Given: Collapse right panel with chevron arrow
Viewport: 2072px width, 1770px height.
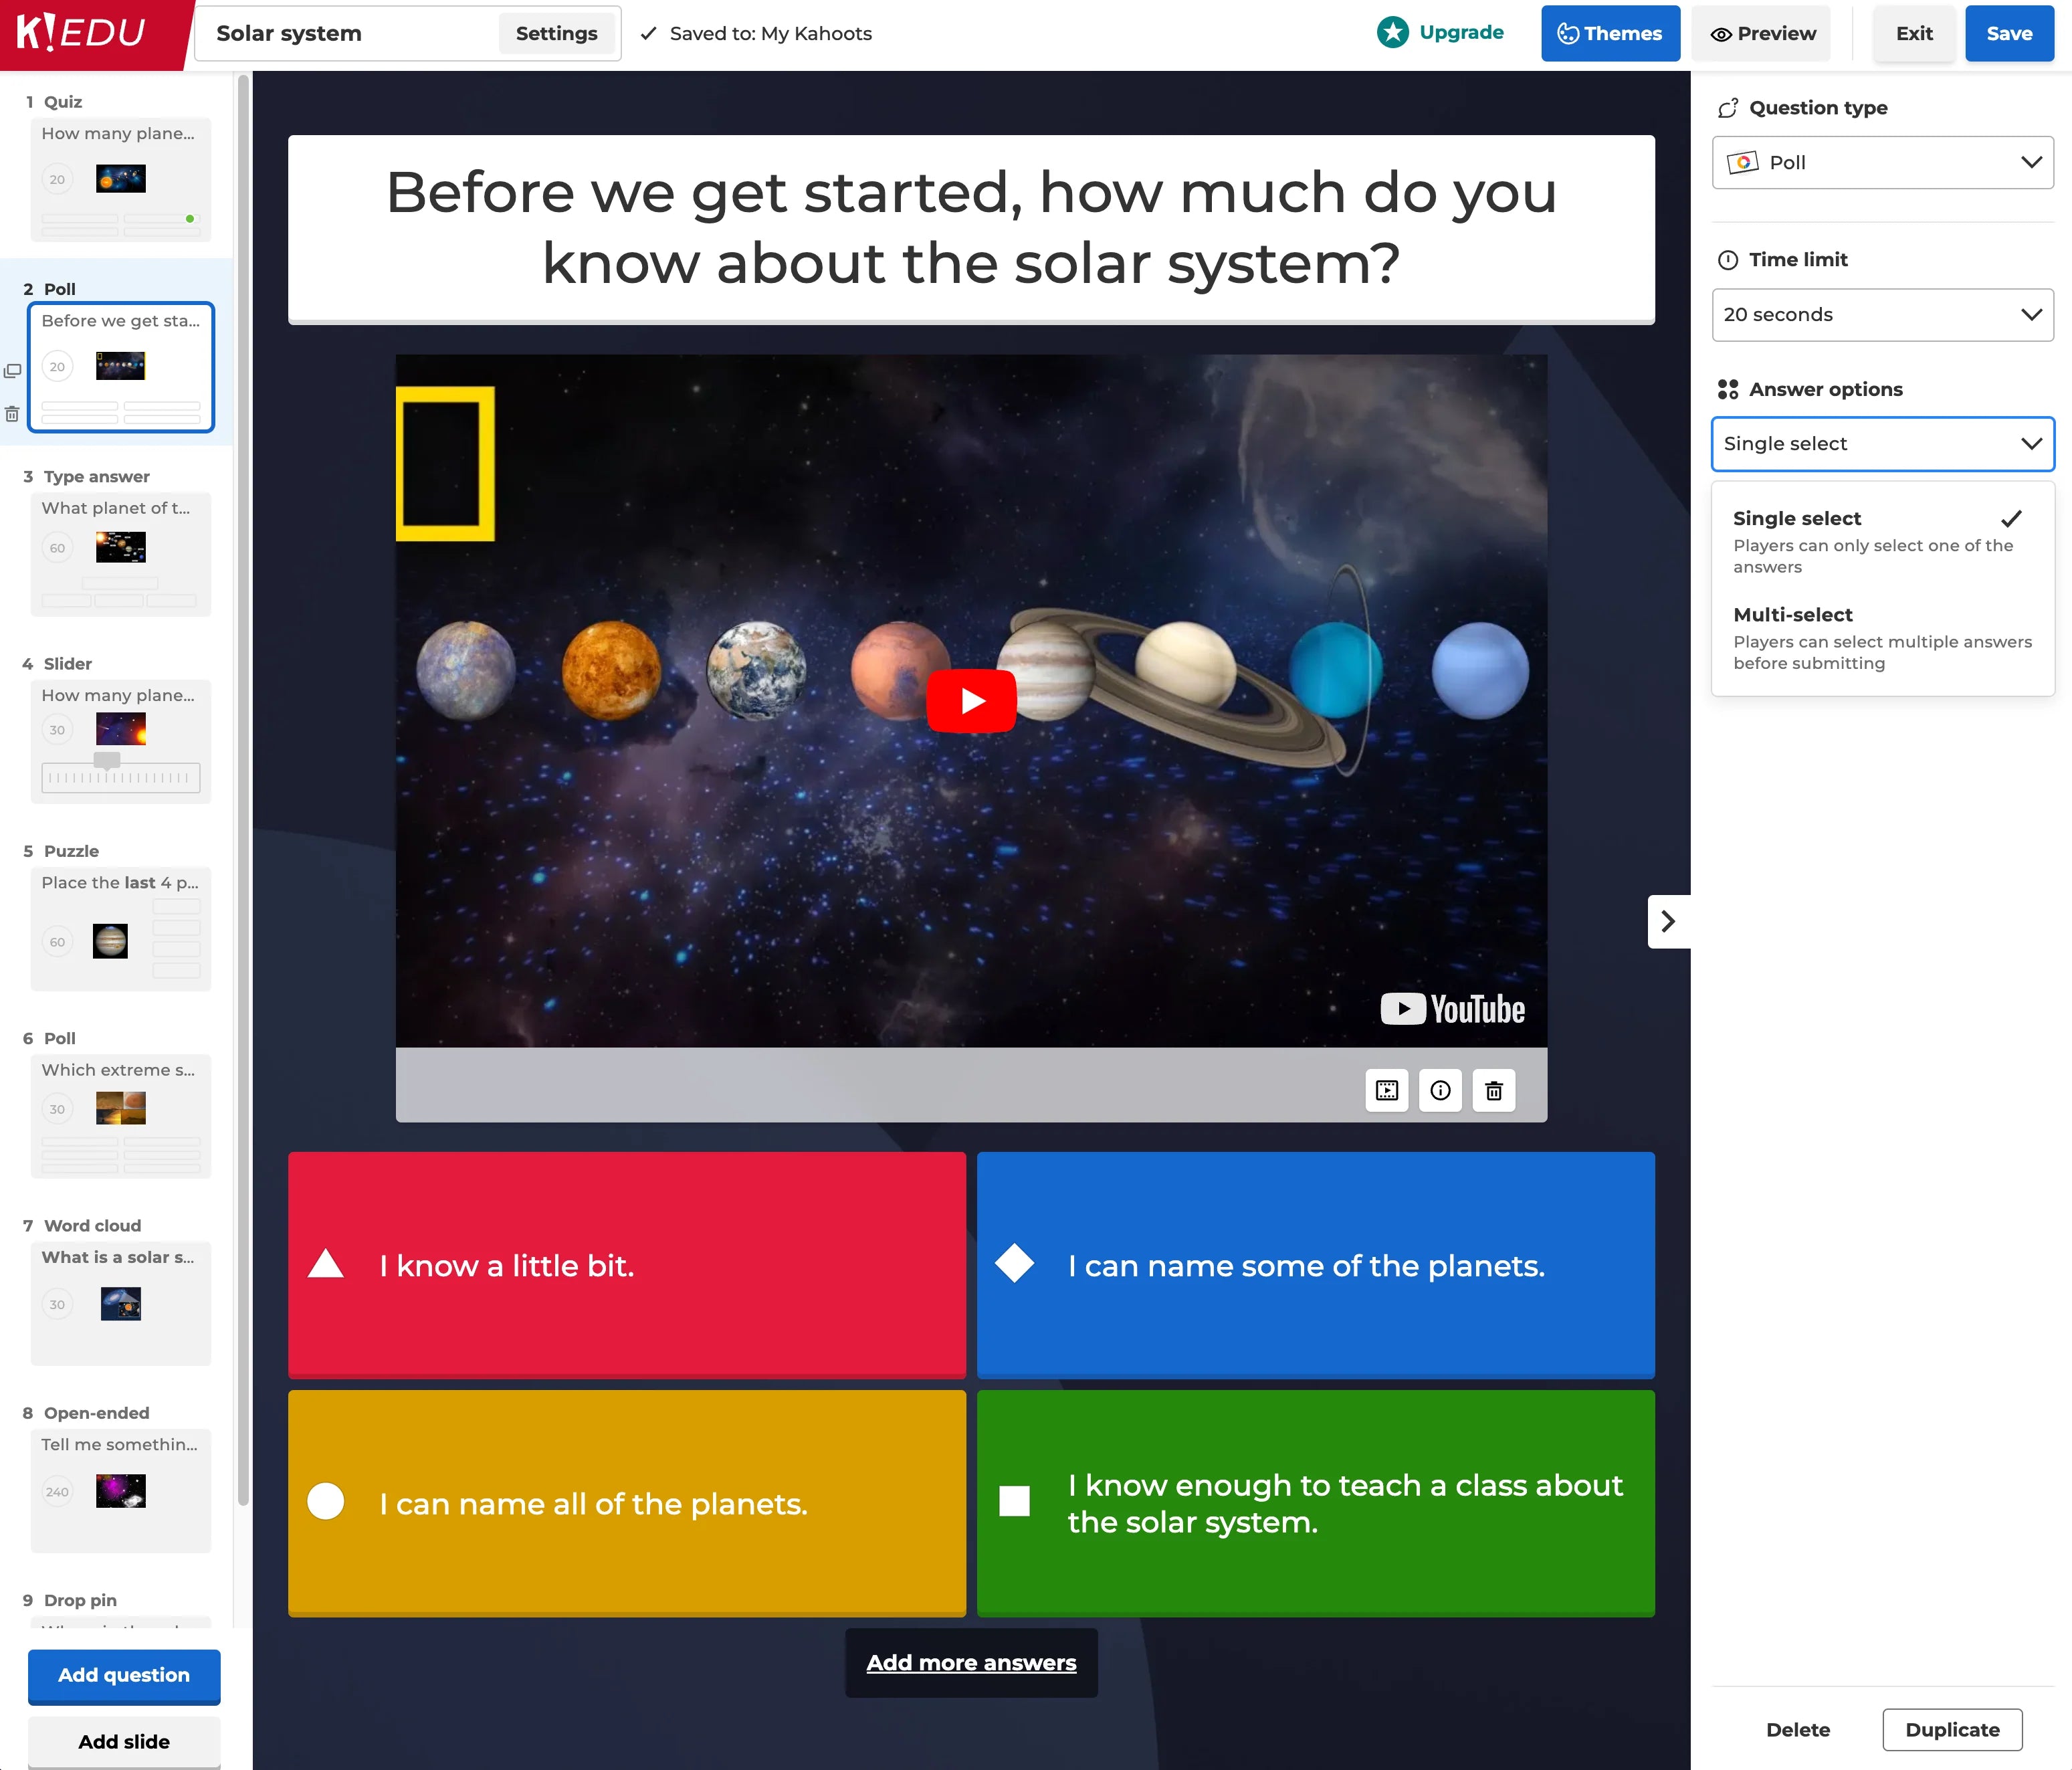Looking at the screenshot, I should [1668, 921].
